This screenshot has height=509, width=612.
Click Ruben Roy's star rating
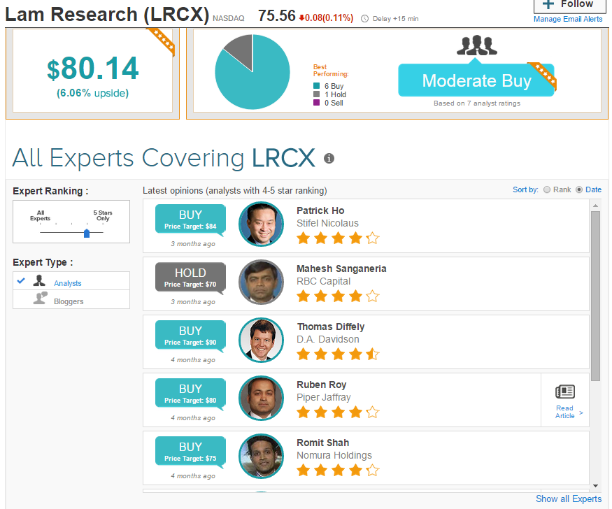point(338,412)
